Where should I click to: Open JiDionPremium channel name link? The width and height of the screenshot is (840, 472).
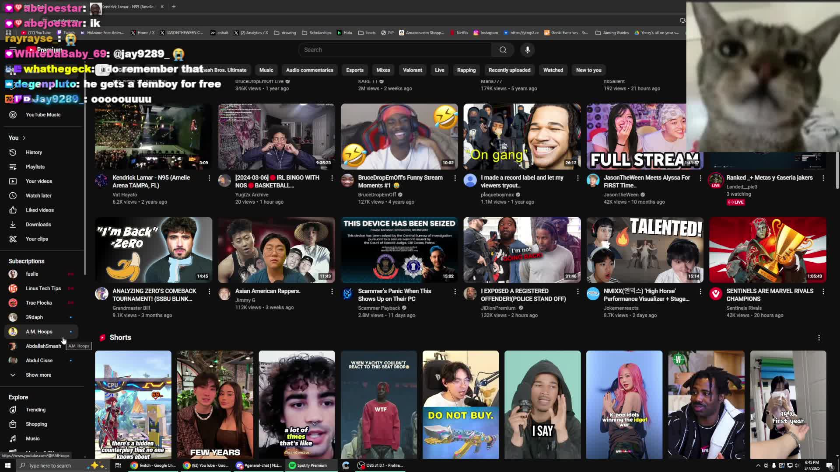[x=498, y=308]
